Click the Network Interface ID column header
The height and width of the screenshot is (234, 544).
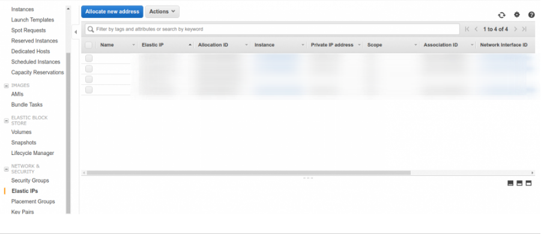click(504, 45)
